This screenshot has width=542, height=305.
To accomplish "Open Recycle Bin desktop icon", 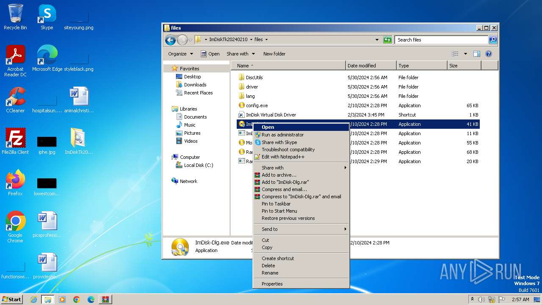I will click(15, 17).
